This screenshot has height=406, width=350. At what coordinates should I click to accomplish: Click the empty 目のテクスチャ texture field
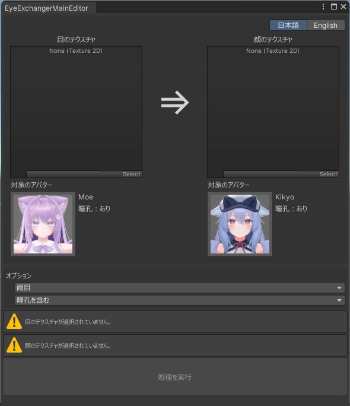[x=76, y=112]
